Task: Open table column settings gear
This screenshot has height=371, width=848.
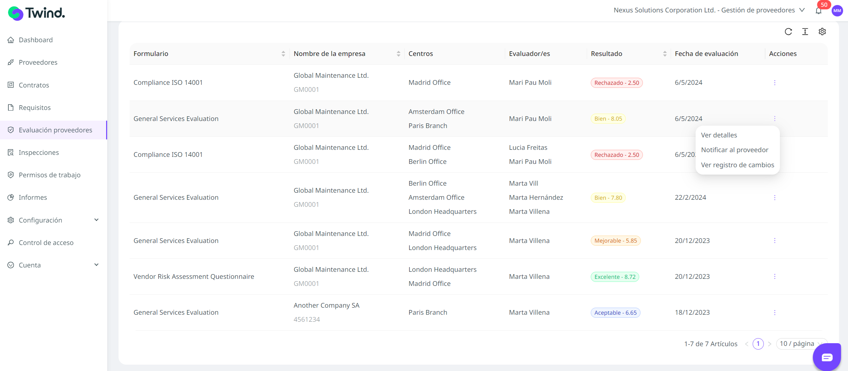Action: [822, 32]
